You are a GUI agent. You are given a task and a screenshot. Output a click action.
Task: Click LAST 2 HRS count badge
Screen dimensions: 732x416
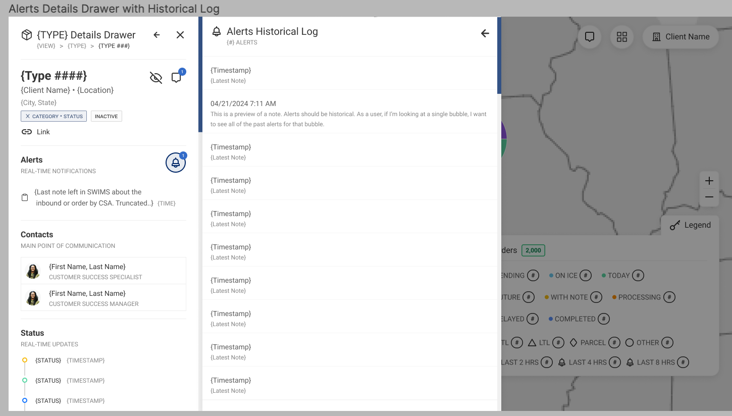[547, 362]
